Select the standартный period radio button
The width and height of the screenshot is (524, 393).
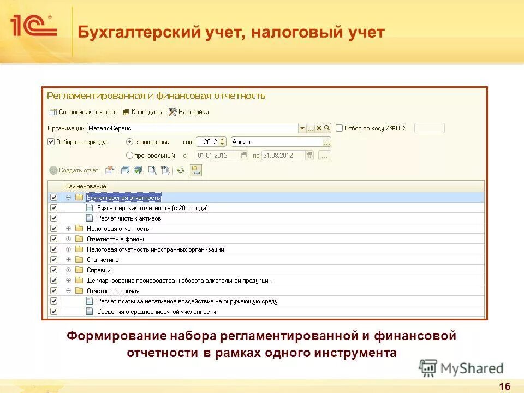click(129, 142)
